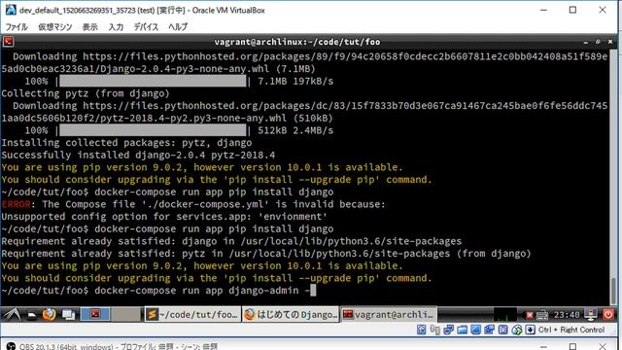Image resolution: width=622 pixels, height=350 pixels.
Task: Launch Firefox from the panel launcher
Action: point(50,315)
